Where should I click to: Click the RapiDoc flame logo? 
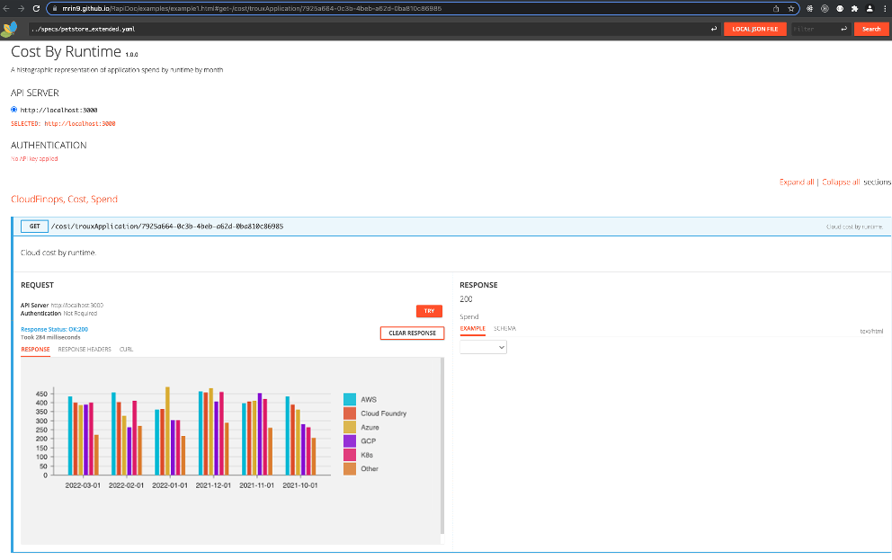coord(10,28)
